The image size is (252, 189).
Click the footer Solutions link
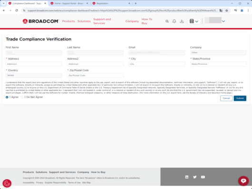click(41, 172)
